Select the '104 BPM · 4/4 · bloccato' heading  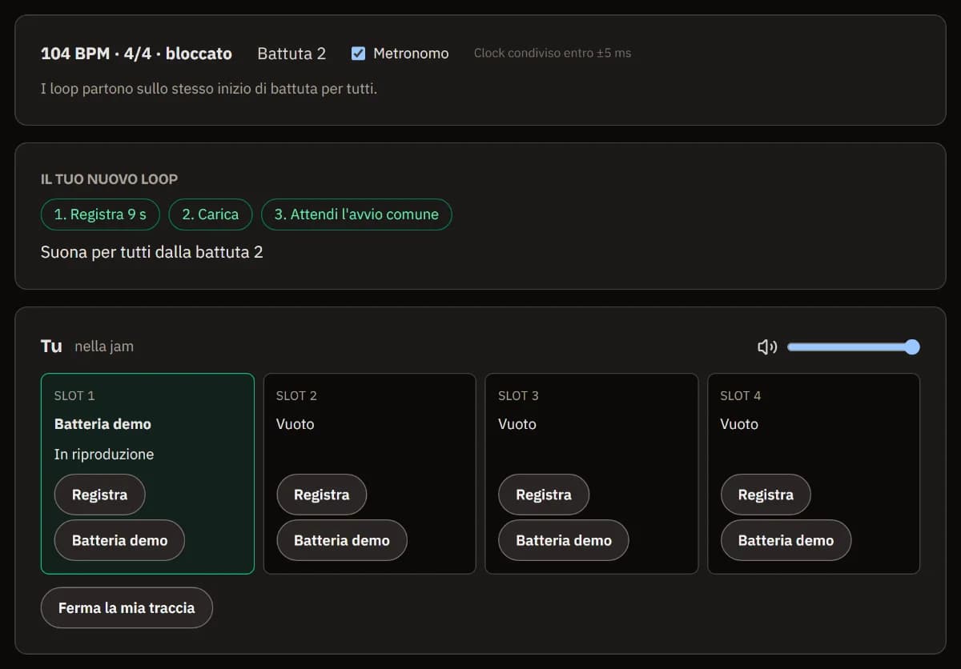[x=136, y=54]
